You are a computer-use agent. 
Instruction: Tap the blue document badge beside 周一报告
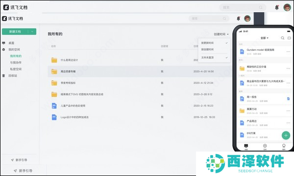[x=288, y=99]
